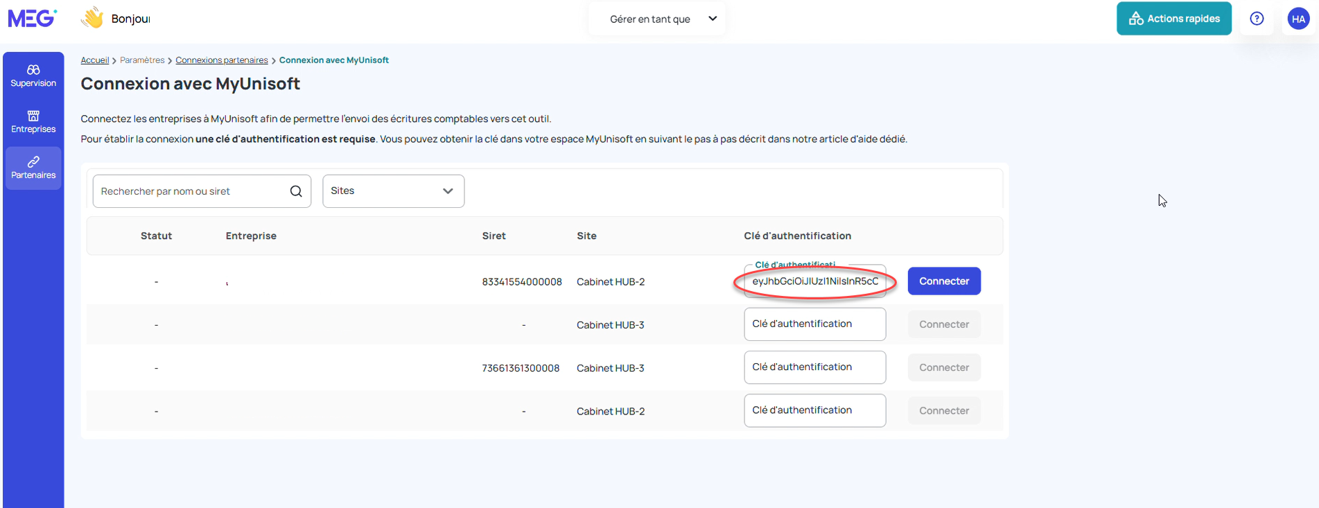Click the Paramètres breadcrumb
The width and height of the screenshot is (1319, 508).
(142, 60)
